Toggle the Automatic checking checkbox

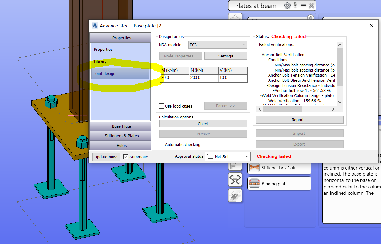point(162,144)
